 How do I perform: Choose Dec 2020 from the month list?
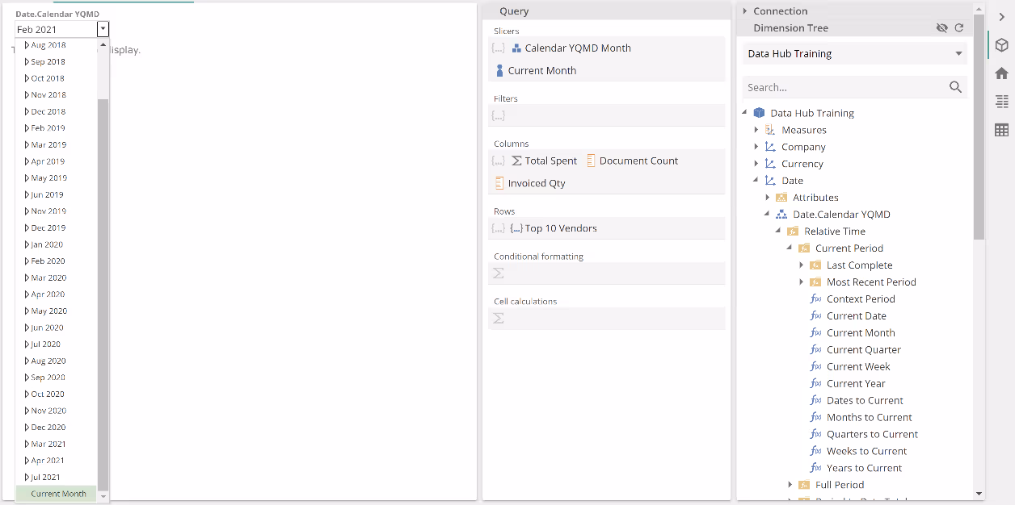tap(48, 428)
